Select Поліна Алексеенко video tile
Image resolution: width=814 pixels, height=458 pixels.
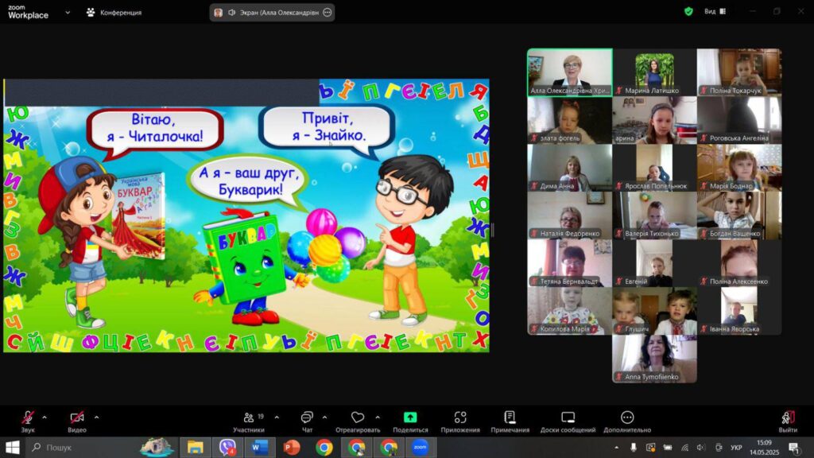pyautogui.click(x=739, y=263)
